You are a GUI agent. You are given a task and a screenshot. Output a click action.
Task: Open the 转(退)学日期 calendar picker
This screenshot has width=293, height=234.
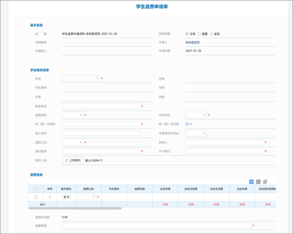pos(187,124)
